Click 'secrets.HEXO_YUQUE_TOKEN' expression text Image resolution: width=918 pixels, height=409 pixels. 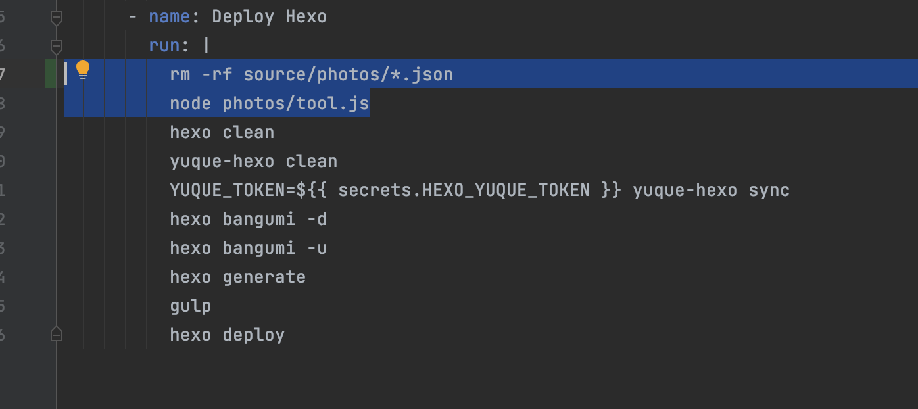[x=464, y=190]
